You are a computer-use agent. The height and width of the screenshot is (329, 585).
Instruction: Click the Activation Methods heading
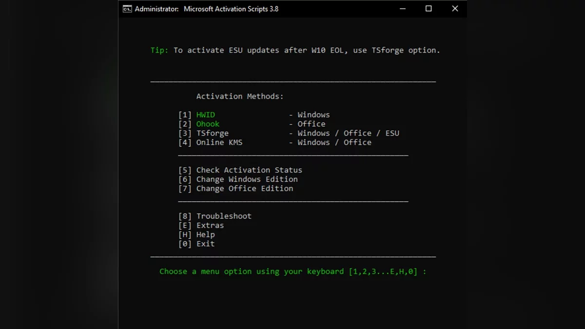coord(240,97)
